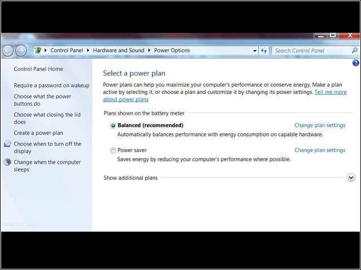Image resolution: width=361 pixels, height=270 pixels.
Task: Click Change plan settings for Power saver
Action: point(320,150)
